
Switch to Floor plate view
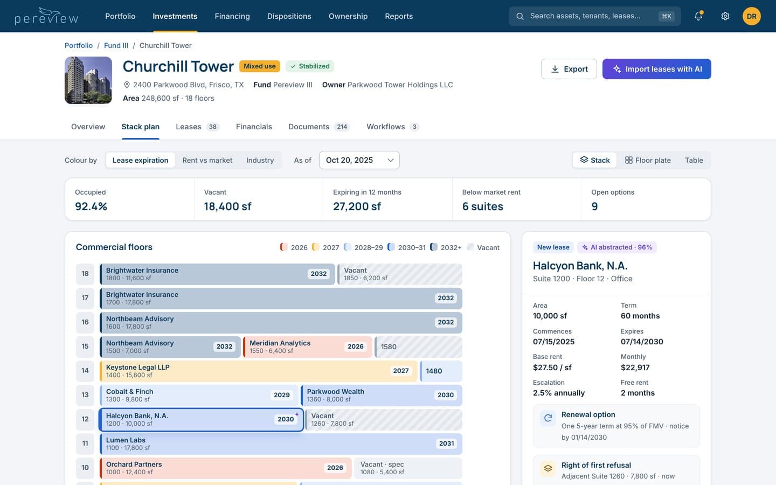pyautogui.click(x=648, y=160)
